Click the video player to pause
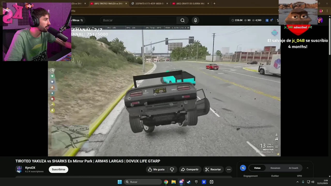 pos(164,91)
